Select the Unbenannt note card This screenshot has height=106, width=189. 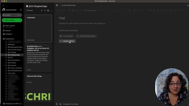point(38,29)
